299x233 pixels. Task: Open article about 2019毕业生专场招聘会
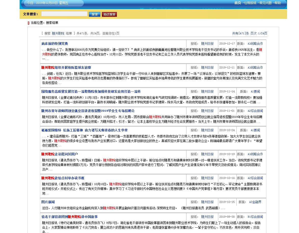pyautogui.click(x=88, y=111)
